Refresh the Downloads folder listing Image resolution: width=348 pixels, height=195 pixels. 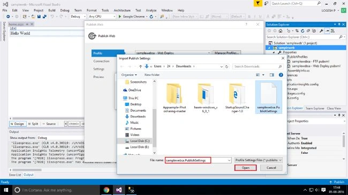[226, 66]
